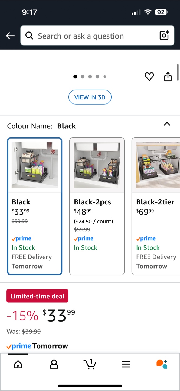Open the account profile icon
The image size is (180, 391).
54,364
